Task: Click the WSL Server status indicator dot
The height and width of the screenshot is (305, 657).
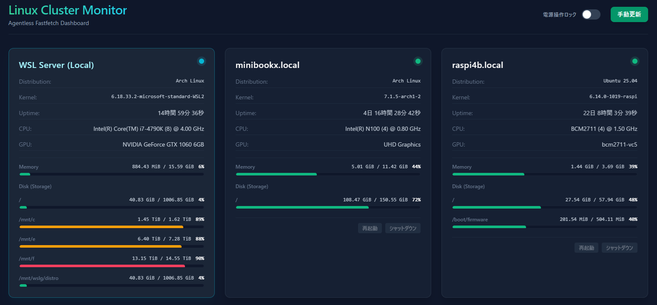Action: coord(202,61)
